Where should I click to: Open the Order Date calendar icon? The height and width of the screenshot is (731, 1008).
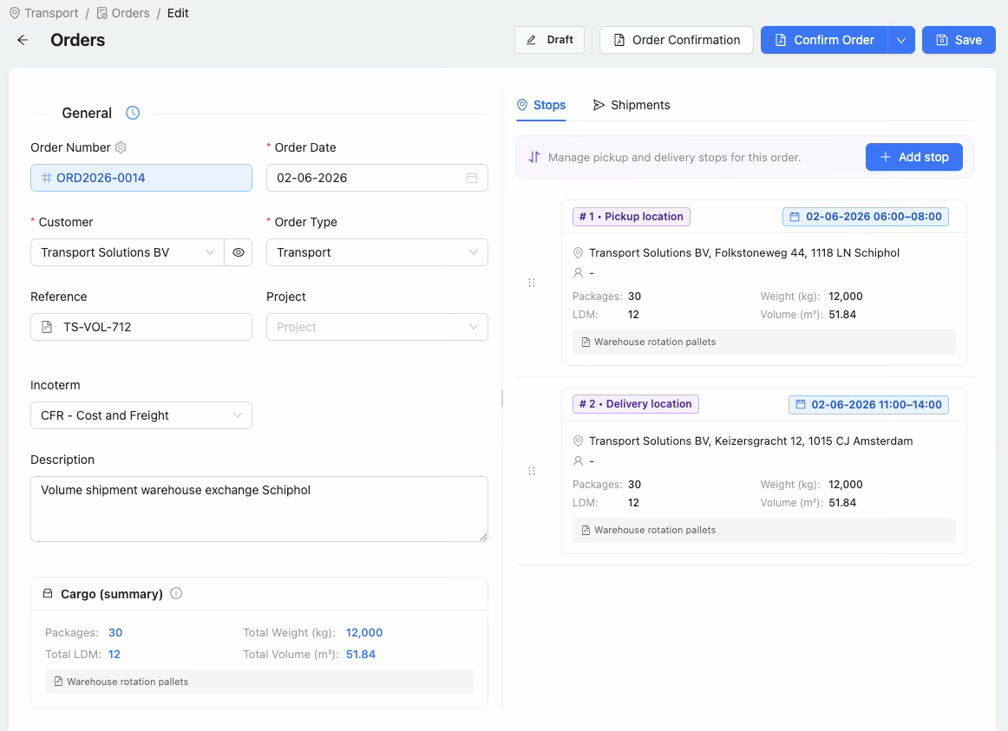pyautogui.click(x=472, y=178)
